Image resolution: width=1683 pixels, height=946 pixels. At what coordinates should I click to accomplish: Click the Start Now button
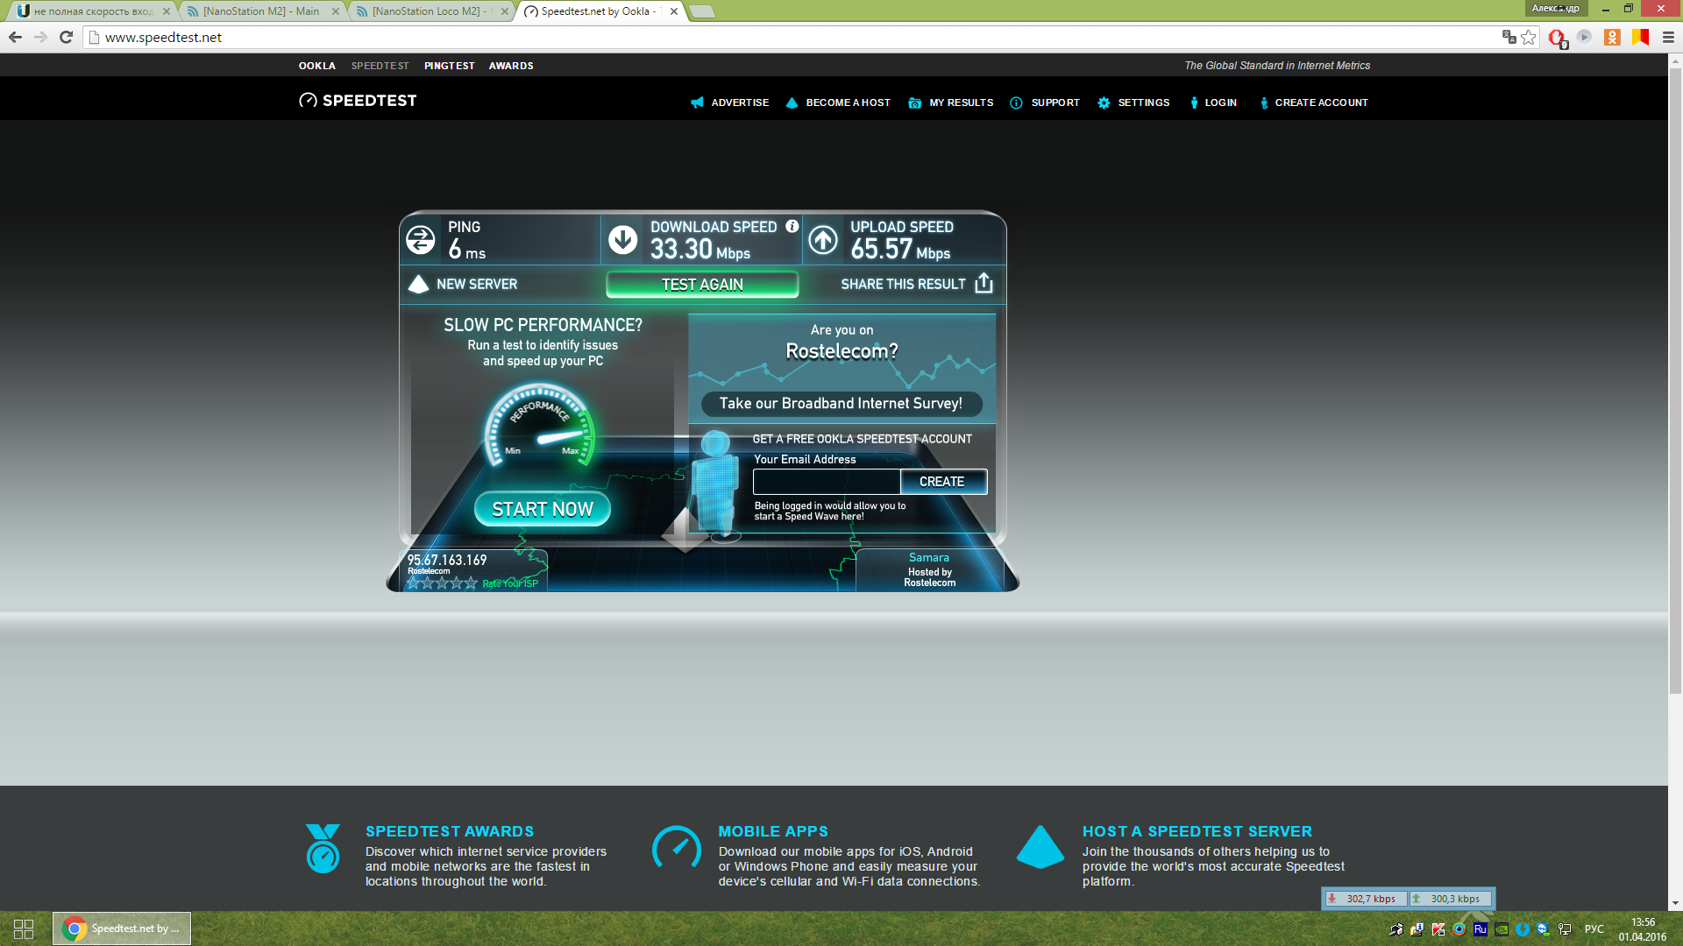point(542,509)
